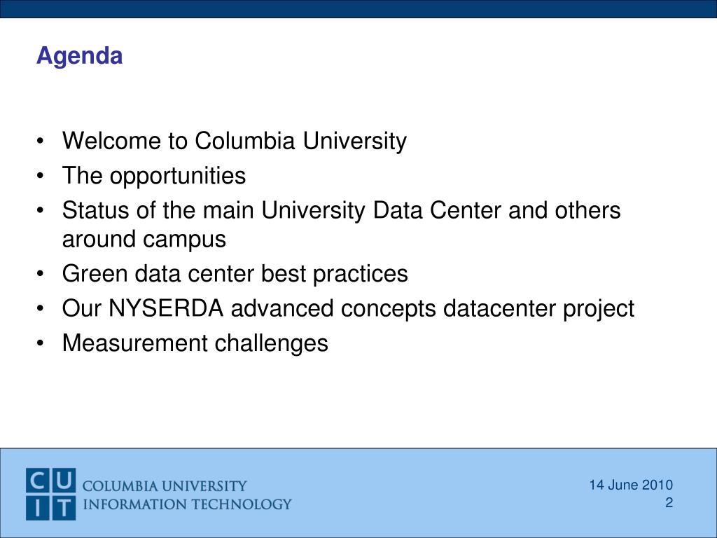Select the 'Measurement challenges' bullet text
This screenshot has width=717, height=538.
[x=195, y=343]
